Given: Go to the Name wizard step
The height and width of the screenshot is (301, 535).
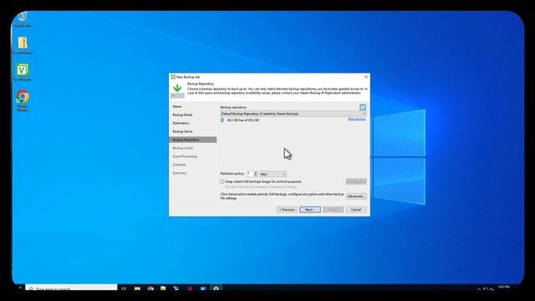Looking at the screenshot, I should pyautogui.click(x=177, y=106).
